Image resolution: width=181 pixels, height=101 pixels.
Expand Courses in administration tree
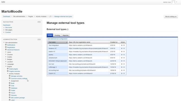pyautogui.click(x=6, y=54)
